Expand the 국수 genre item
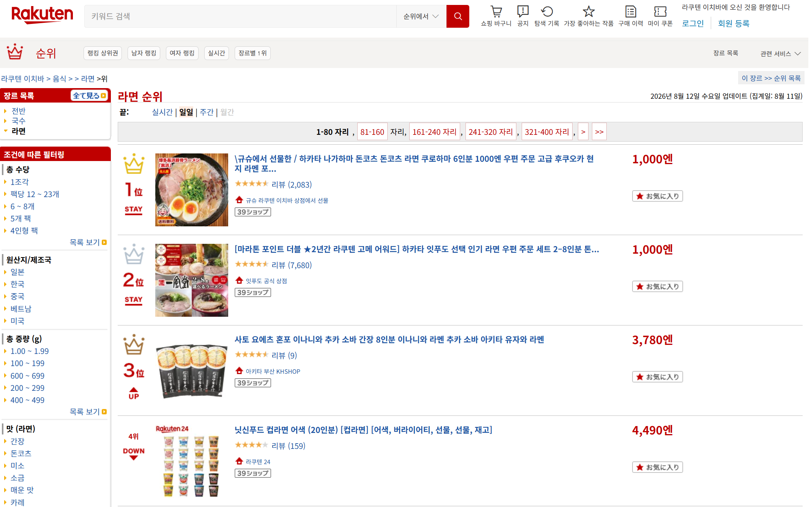 click(x=18, y=121)
